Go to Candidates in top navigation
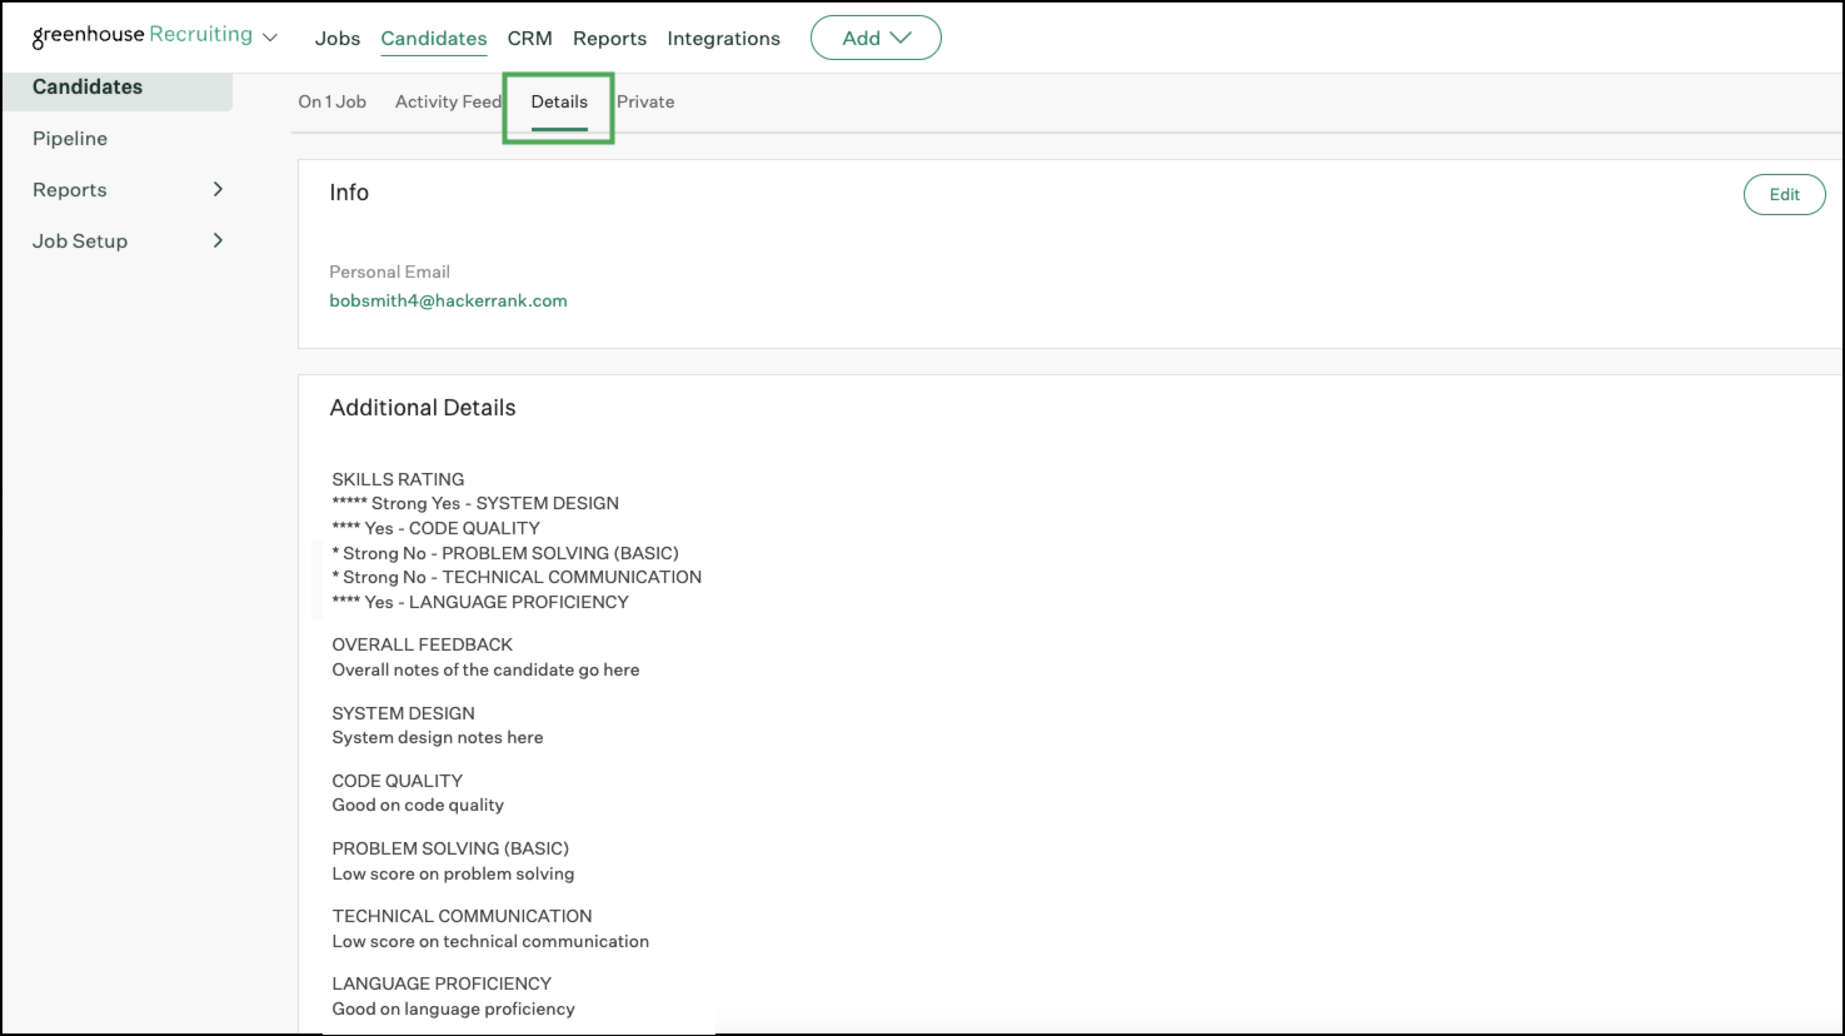The image size is (1845, 1036). (x=433, y=38)
